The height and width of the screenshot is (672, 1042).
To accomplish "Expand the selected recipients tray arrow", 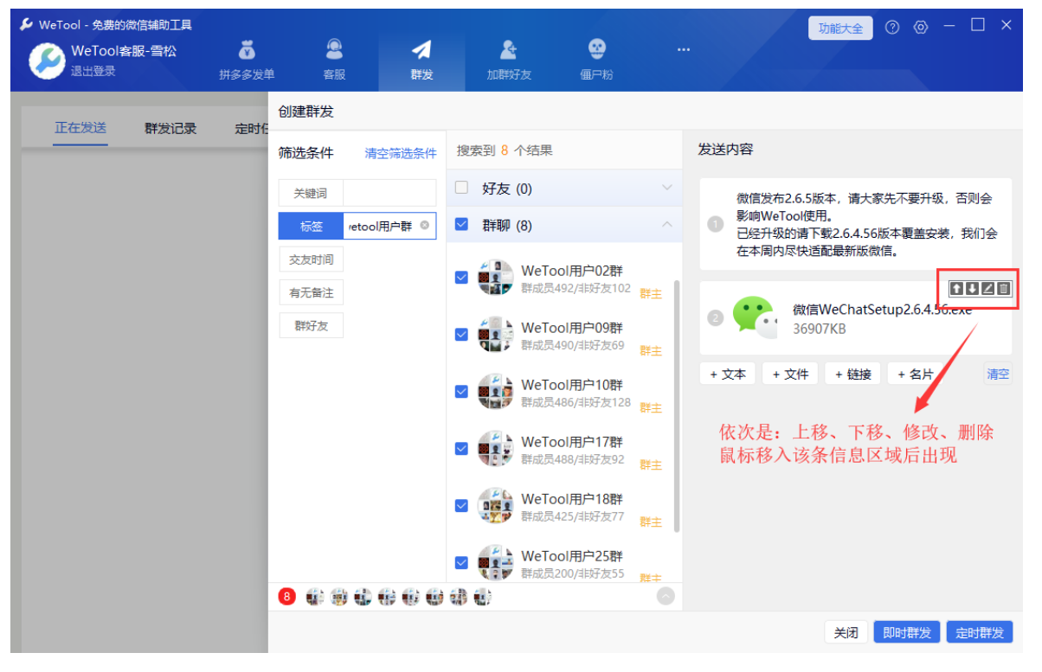I will click(666, 596).
